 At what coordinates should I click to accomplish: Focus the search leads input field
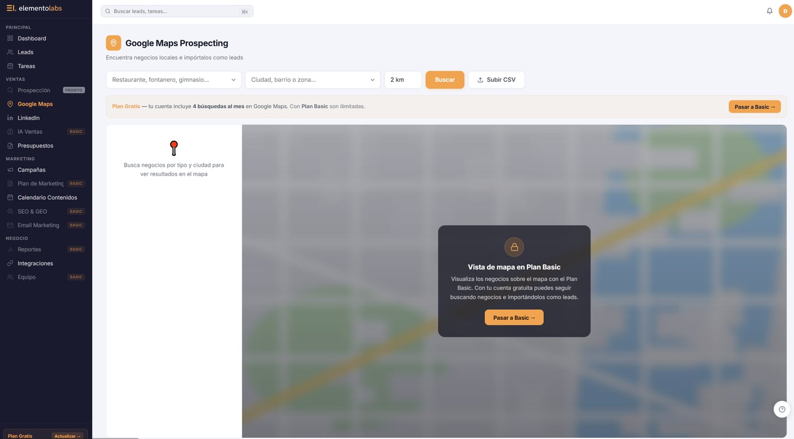pos(177,11)
